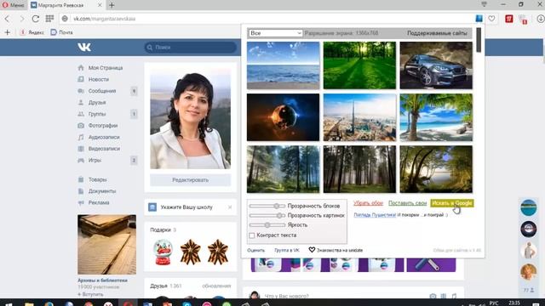This screenshot has width=545, height=306.
Task: Click the blue wallpaper extension icon in toolbar
Action: pyautogui.click(x=479, y=19)
